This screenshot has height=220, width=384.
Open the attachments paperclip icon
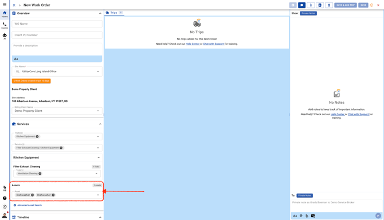311,5
